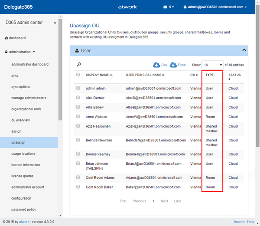Open the admin account dropdown menu

[215, 7]
